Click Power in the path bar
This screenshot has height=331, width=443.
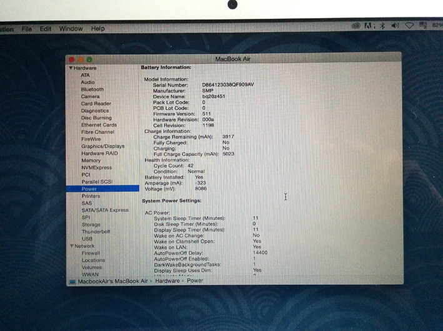click(195, 281)
